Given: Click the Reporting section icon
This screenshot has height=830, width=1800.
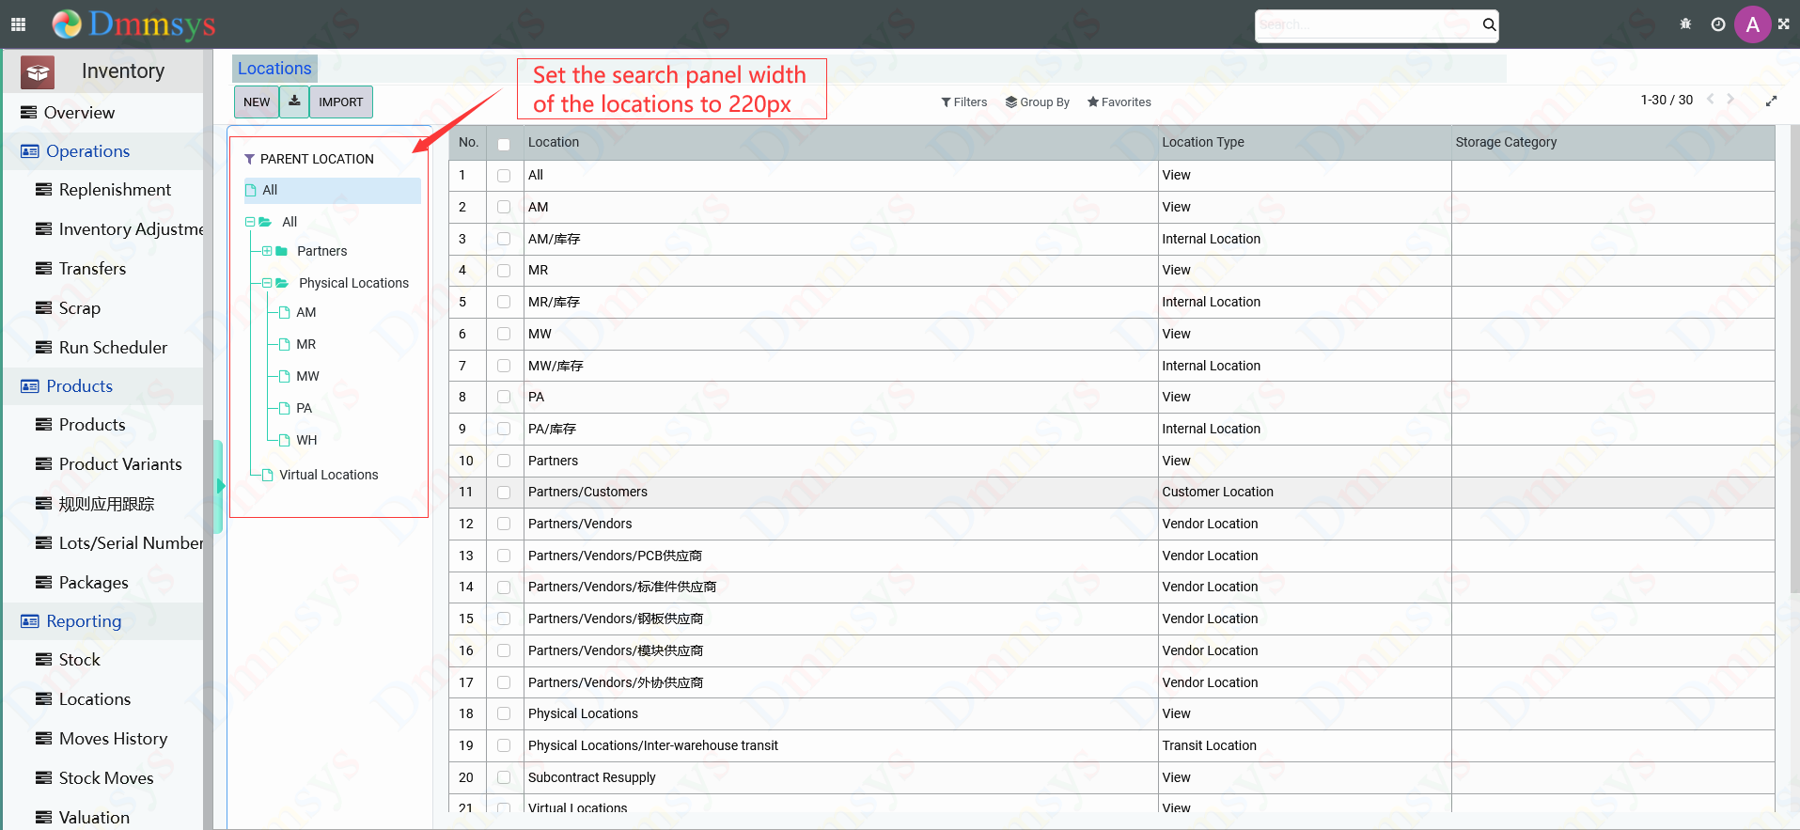Looking at the screenshot, I should (30, 621).
